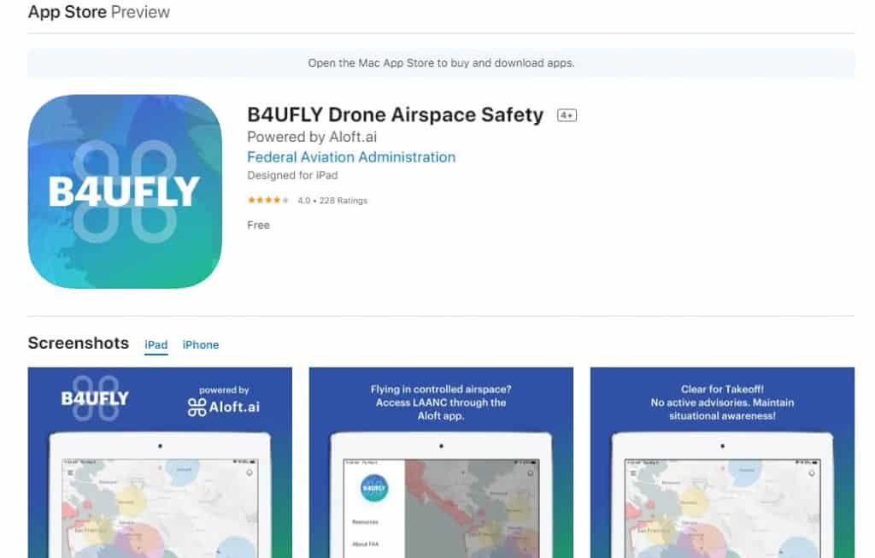875x558 pixels.
Task: Click the B4UFLY logo in first screenshot
Action: click(x=95, y=398)
